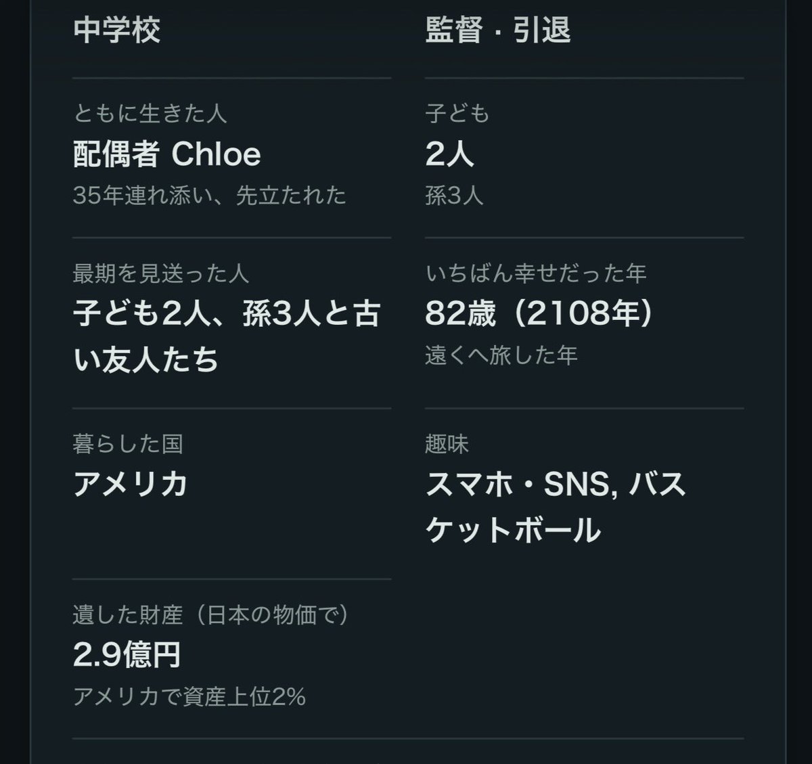Screen dimensions: 812x764
Task: Click the 35年連れ添い、先立たれた note
Action: tap(210, 196)
